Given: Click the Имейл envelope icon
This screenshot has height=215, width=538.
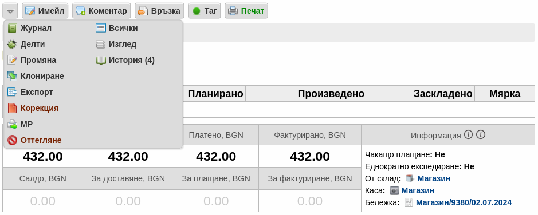Looking at the screenshot, I should tap(30, 11).
